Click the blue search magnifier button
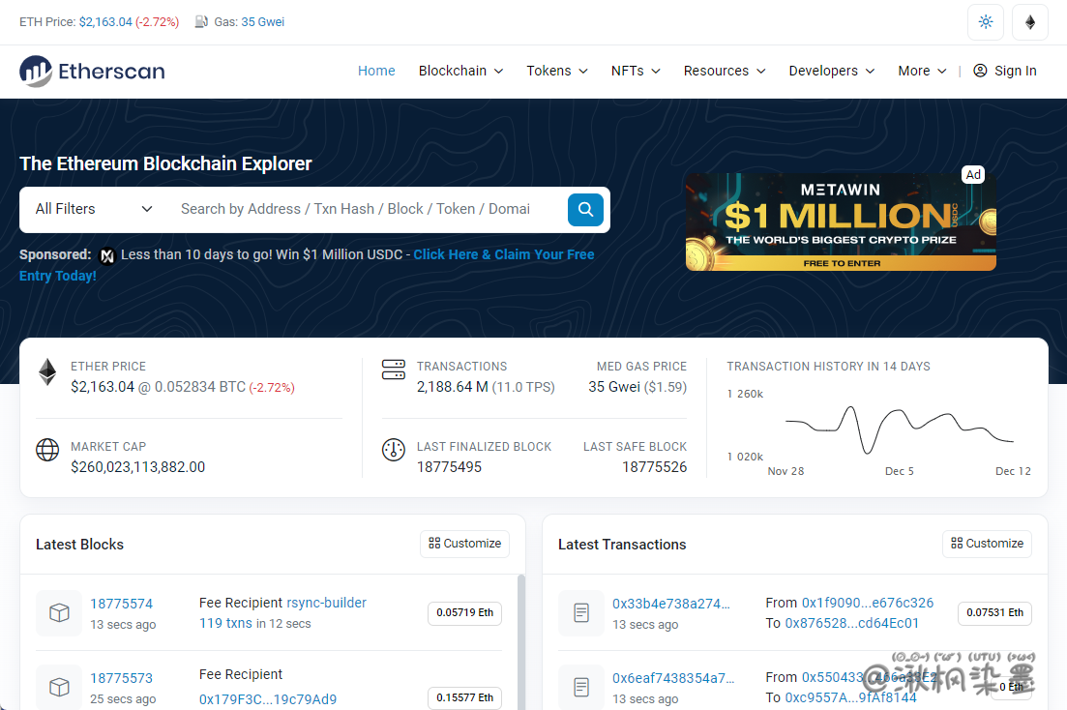Screen dimensions: 1067x710 pyautogui.click(x=585, y=209)
